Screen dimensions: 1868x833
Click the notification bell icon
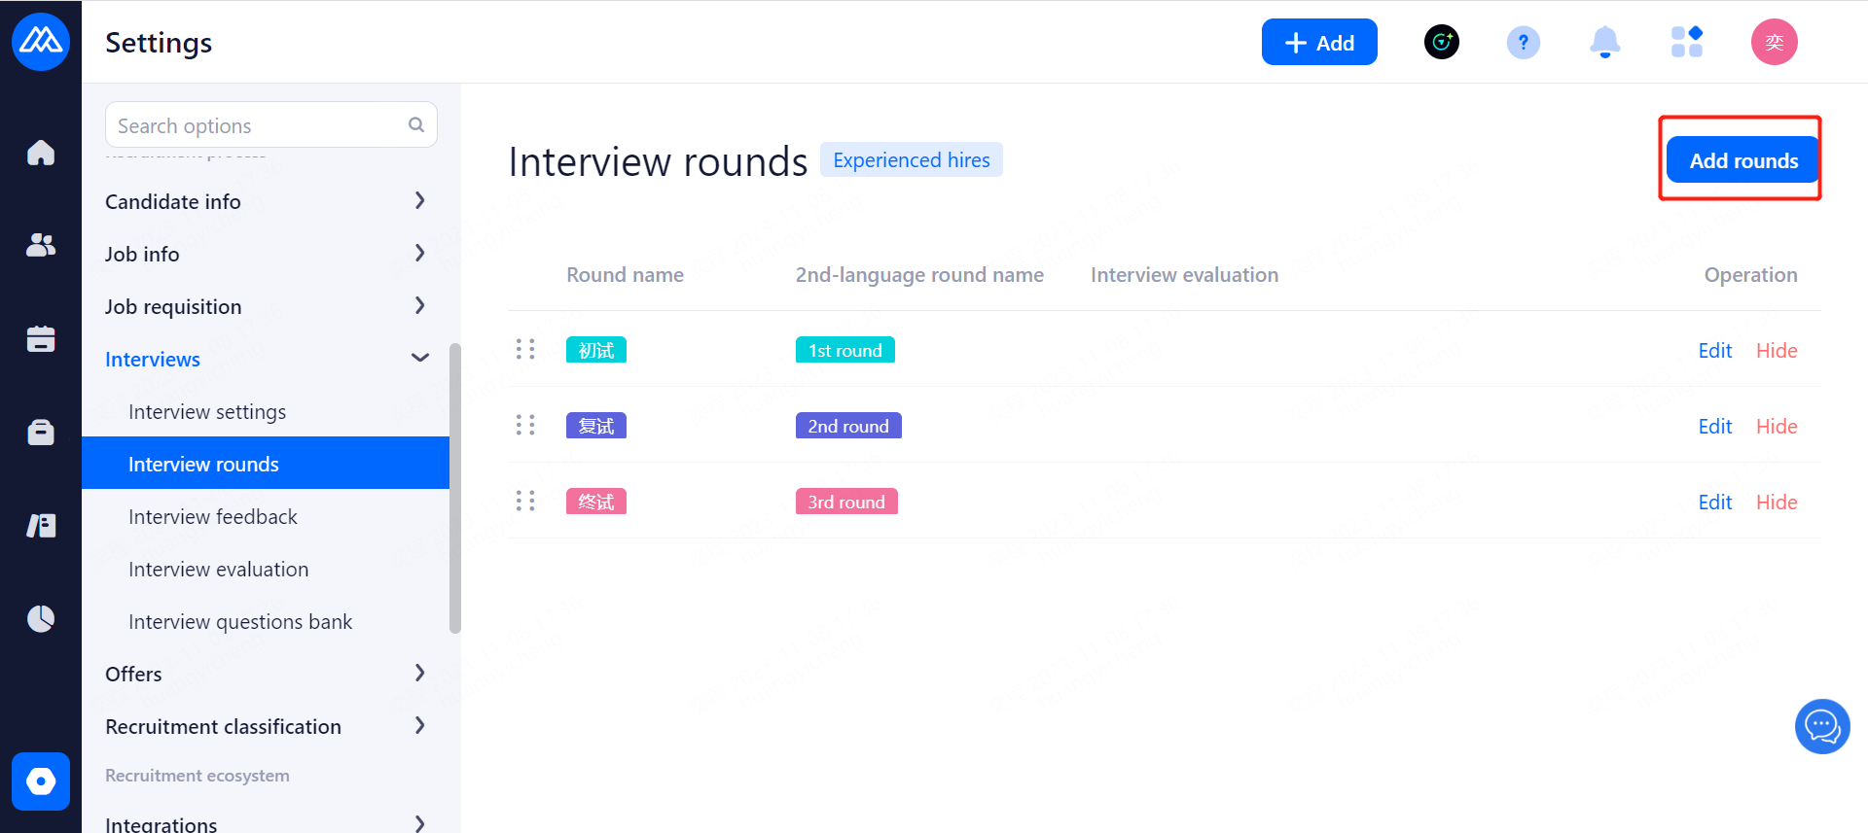click(x=1604, y=42)
